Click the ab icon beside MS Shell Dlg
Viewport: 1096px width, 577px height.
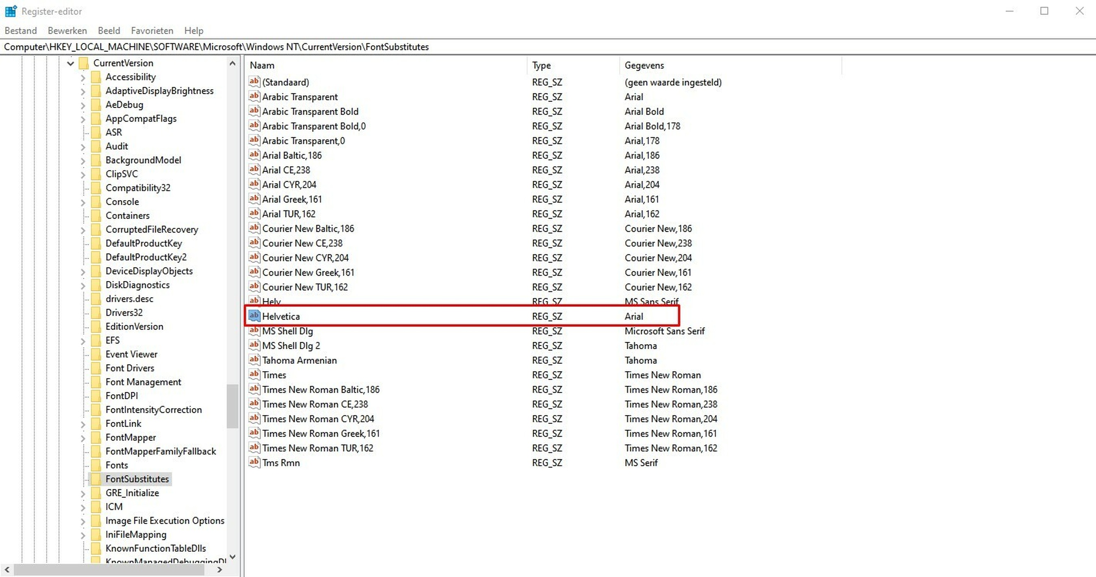click(x=254, y=331)
